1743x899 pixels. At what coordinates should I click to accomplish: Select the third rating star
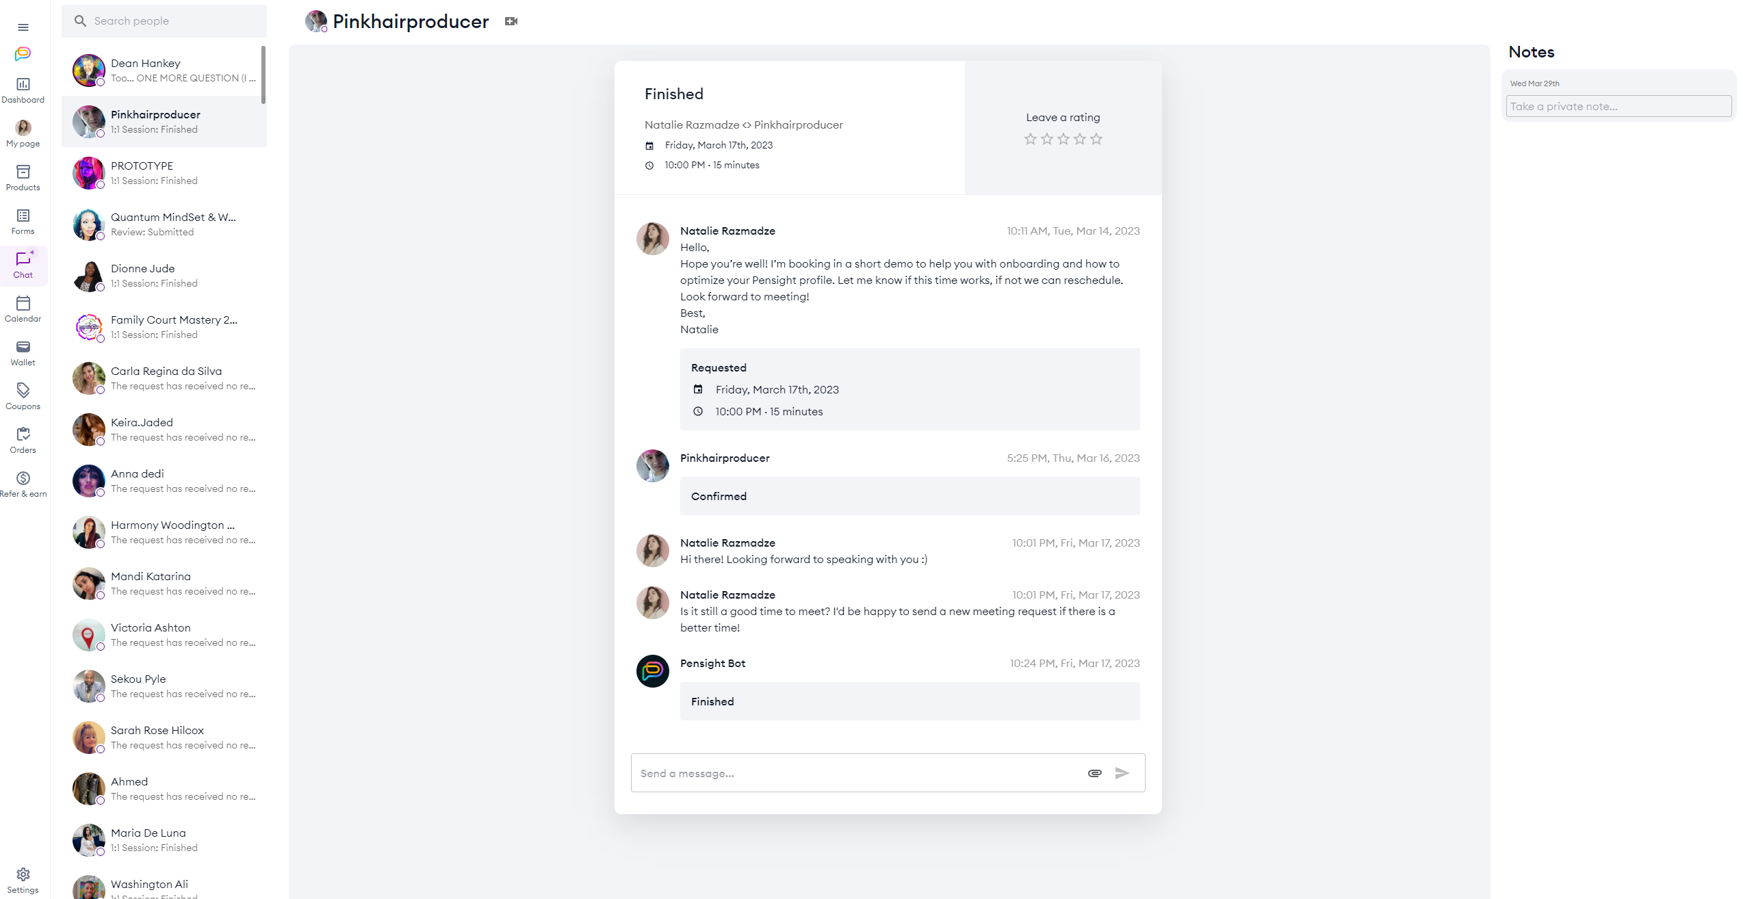coord(1063,140)
